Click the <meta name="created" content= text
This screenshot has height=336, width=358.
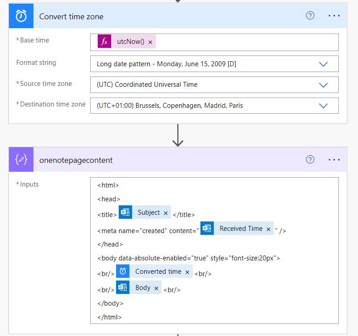pyautogui.click(x=148, y=231)
